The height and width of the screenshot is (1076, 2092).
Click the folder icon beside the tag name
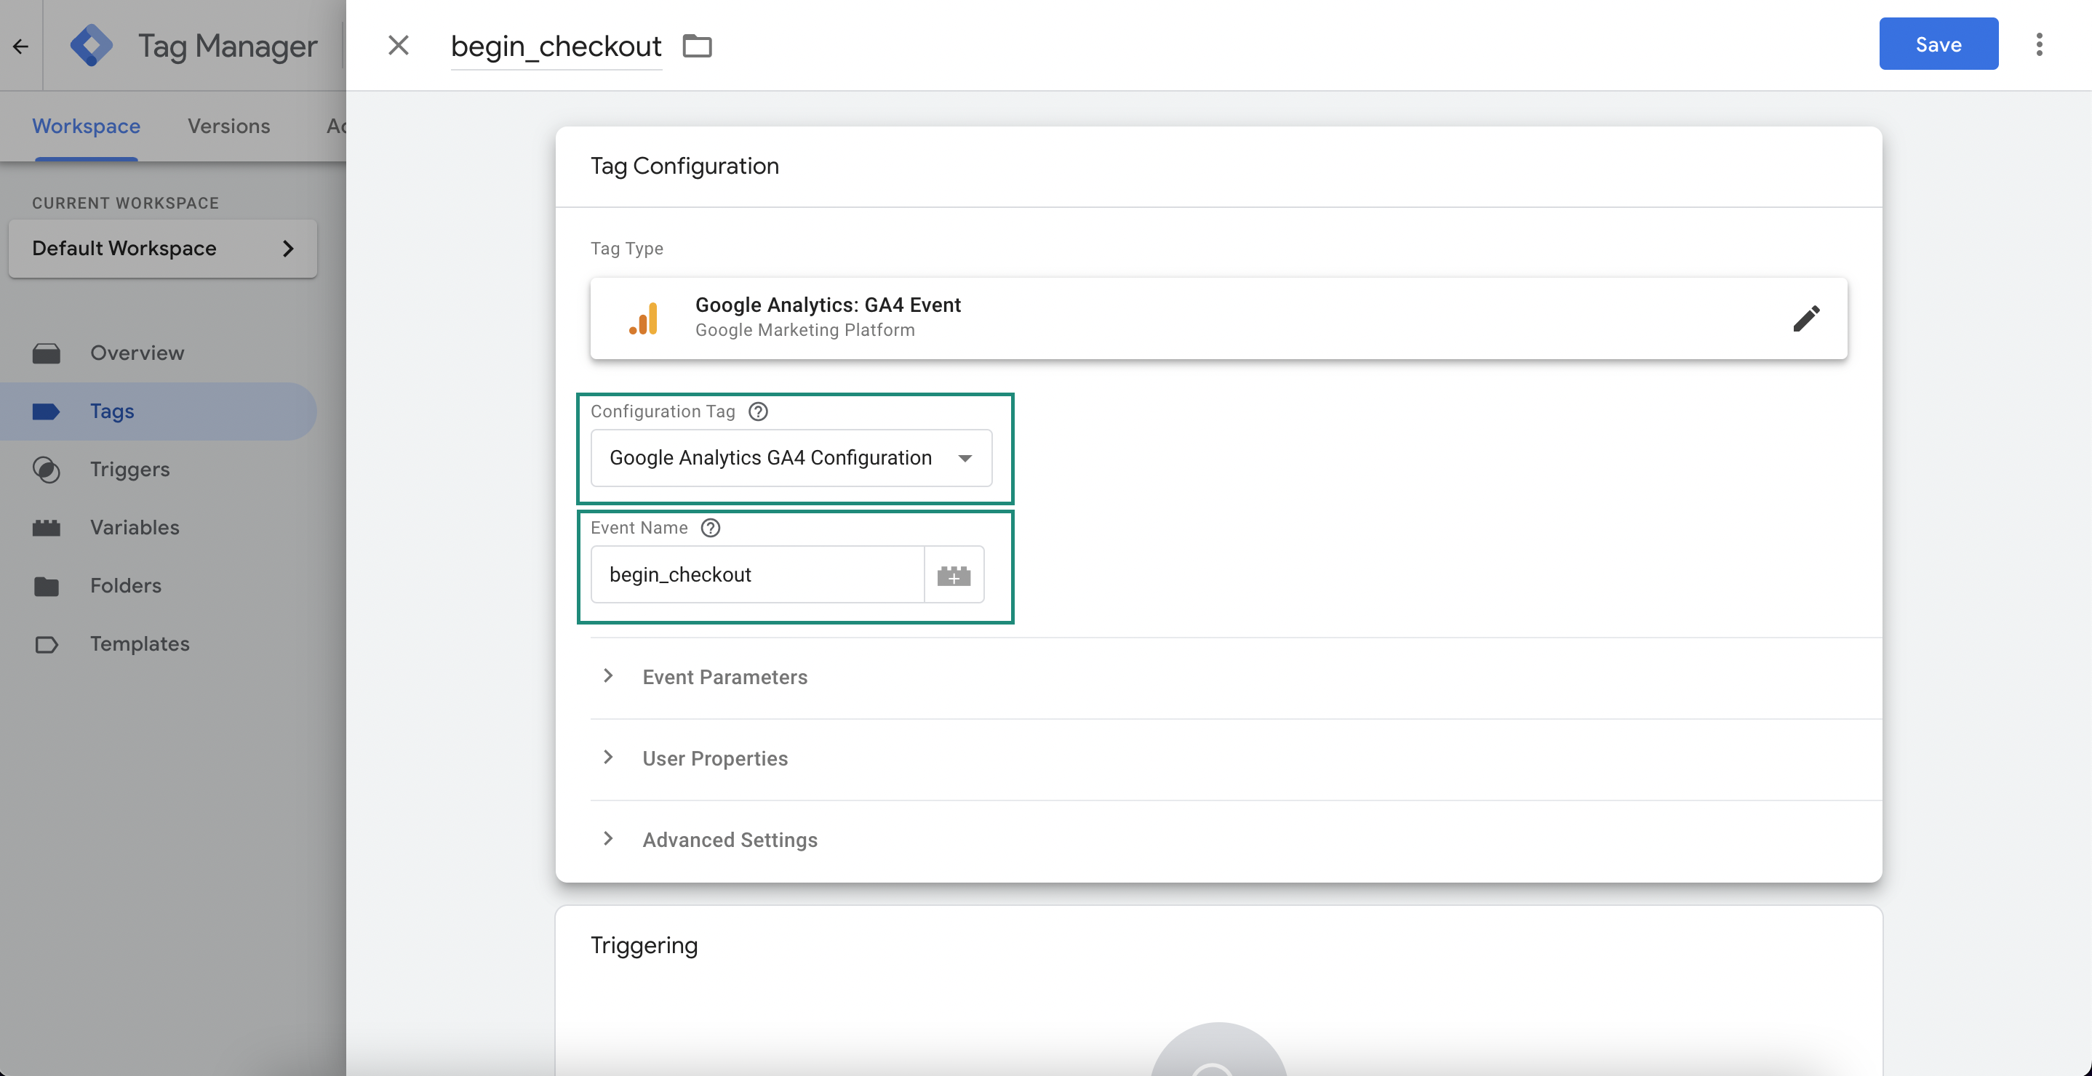point(697,47)
